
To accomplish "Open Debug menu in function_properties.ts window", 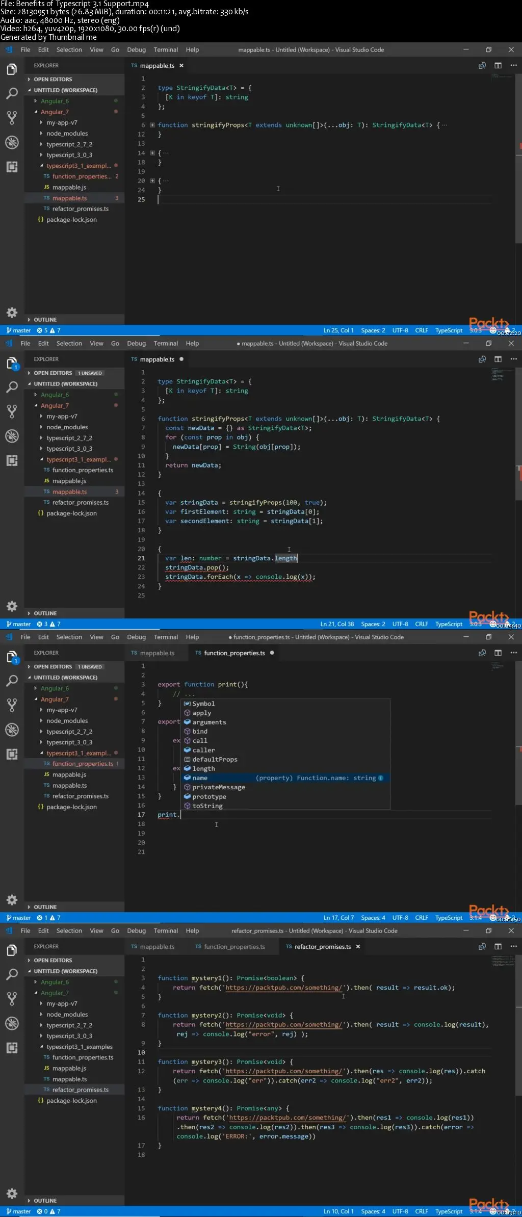I will click(136, 637).
